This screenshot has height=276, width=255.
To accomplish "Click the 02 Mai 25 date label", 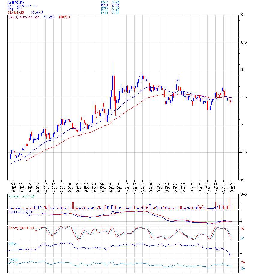I will [x=232, y=187].
